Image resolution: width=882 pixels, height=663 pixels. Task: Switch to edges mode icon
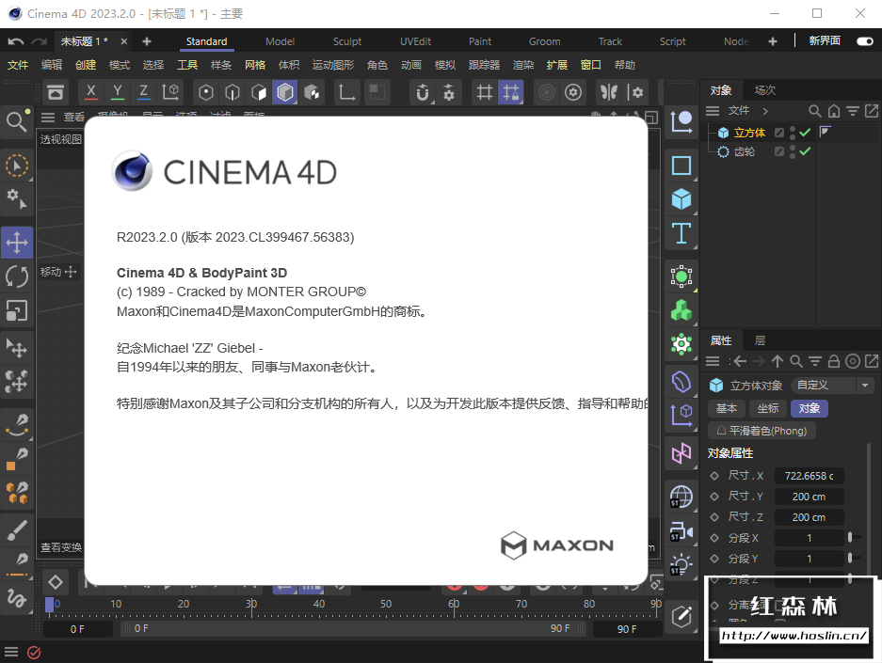click(x=233, y=92)
